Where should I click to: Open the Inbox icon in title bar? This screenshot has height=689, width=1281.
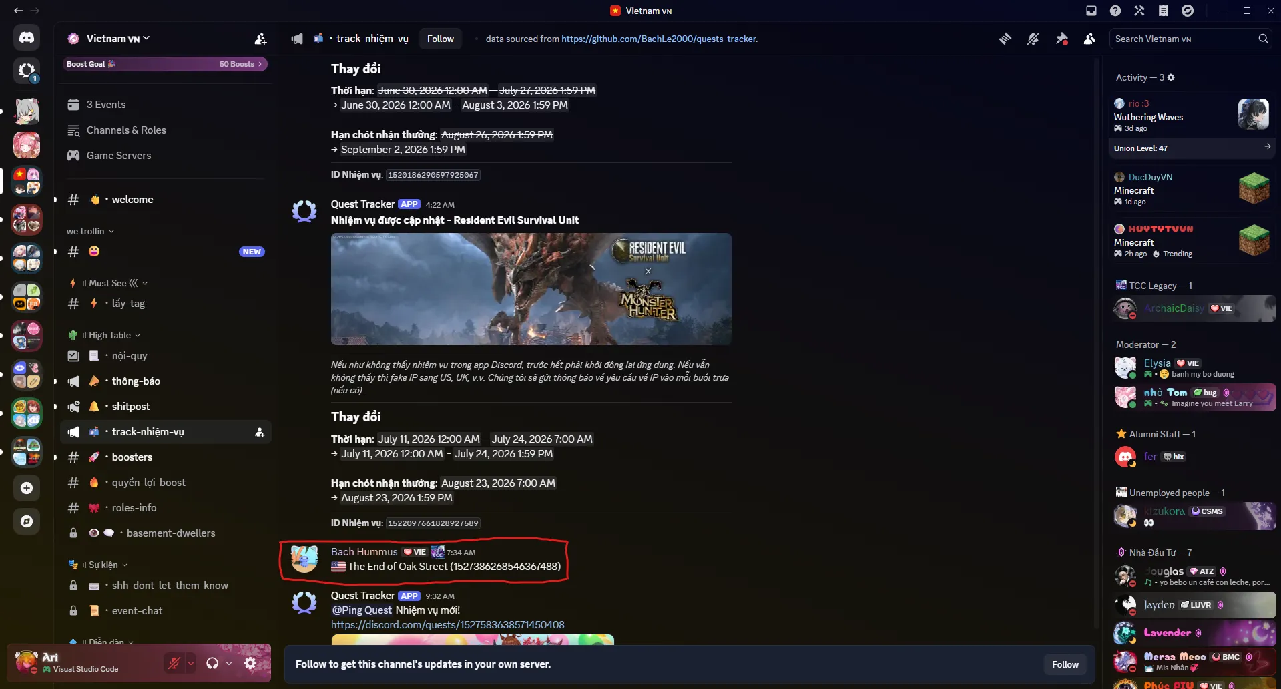point(1091,11)
